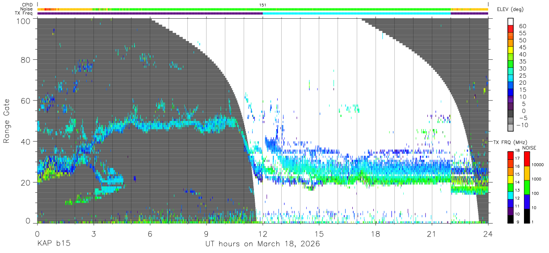Screen dimensions: 549x253
Task: Click the white top swatch above 60 degrees
Action: (x=511, y=22)
